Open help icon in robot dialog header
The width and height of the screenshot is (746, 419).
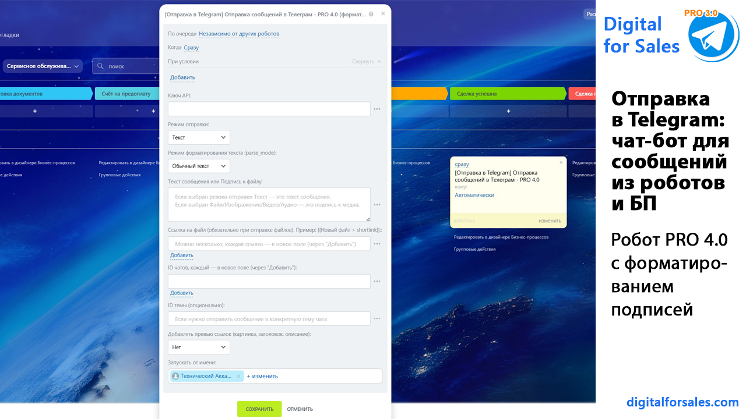tap(371, 13)
